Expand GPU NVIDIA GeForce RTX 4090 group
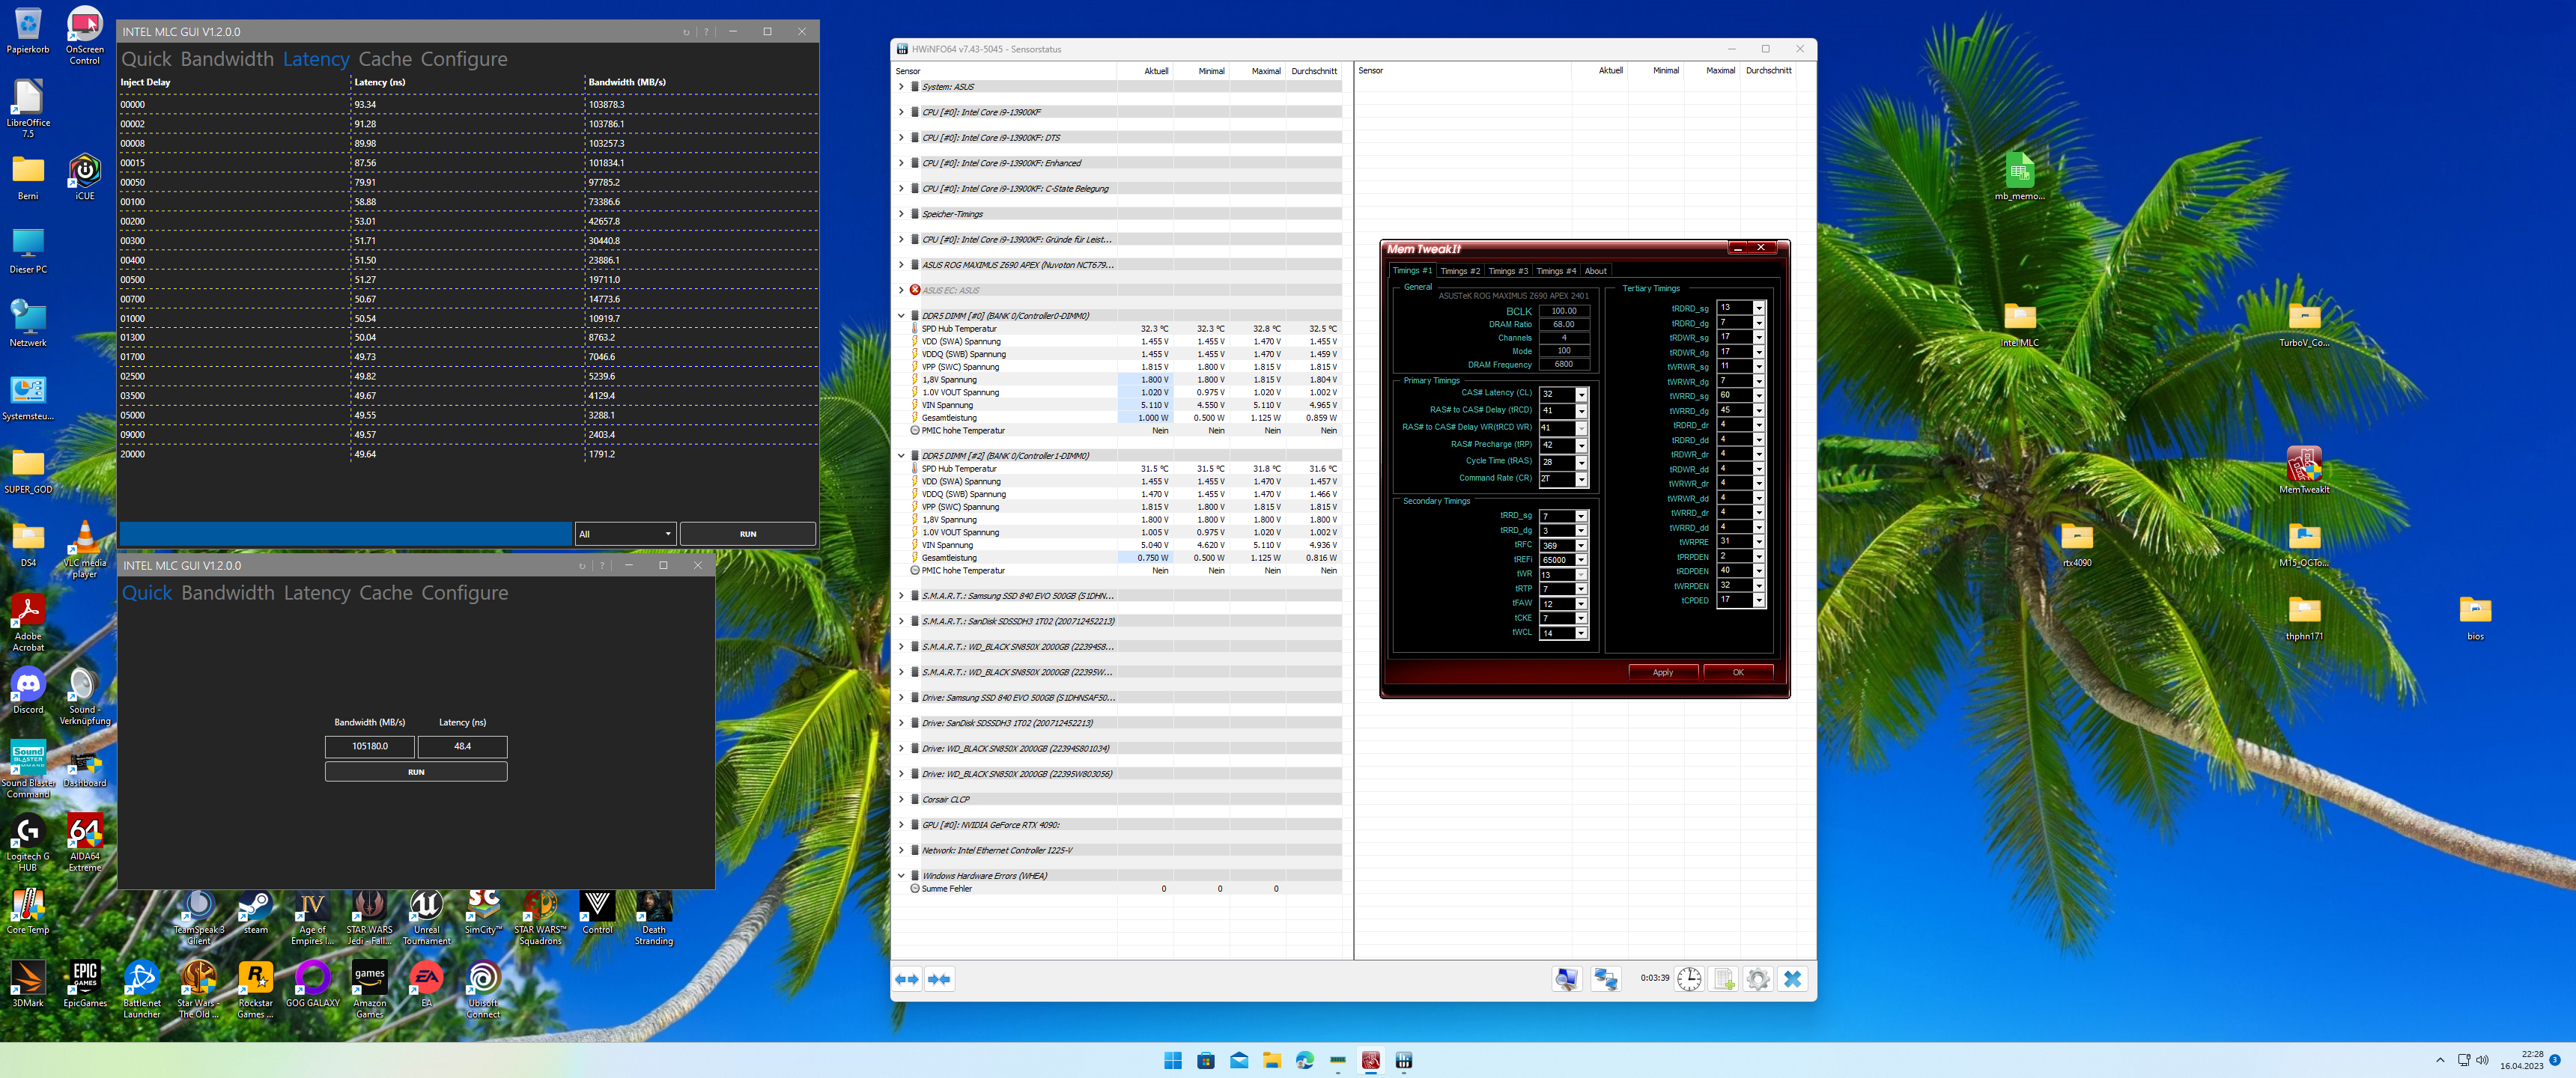Viewport: 2576px width, 1078px height. [901, 825]
